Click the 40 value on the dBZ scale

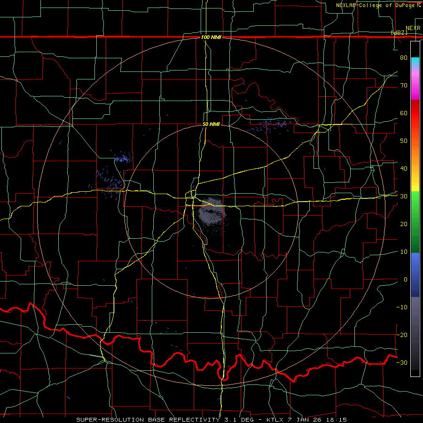click(x=404, y=169)
